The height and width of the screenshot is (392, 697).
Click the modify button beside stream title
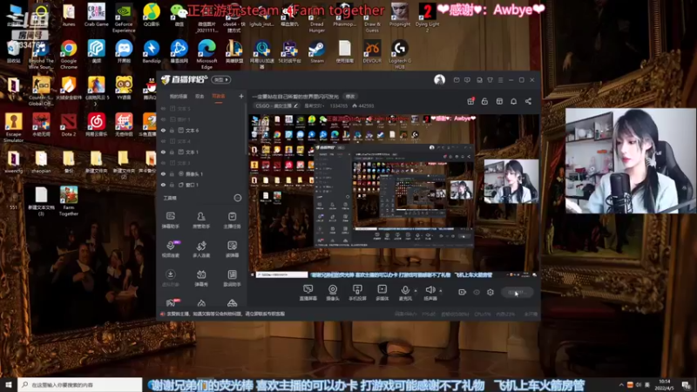[x=350, y=96]
